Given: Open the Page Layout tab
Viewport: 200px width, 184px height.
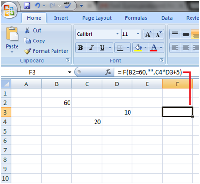Looking at the screenshot, I should tap(97, 18).
